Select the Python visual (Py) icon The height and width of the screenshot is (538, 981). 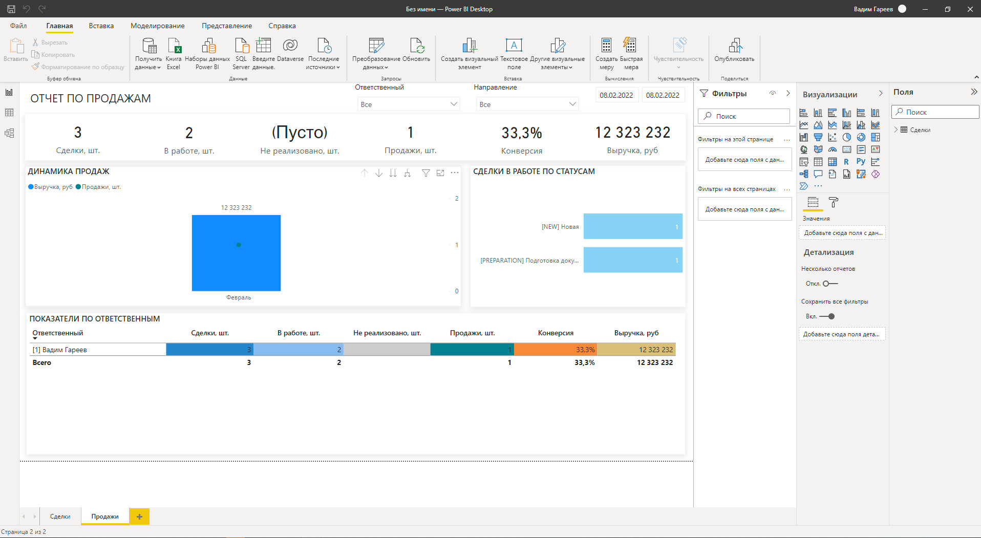tap(861, 162)
